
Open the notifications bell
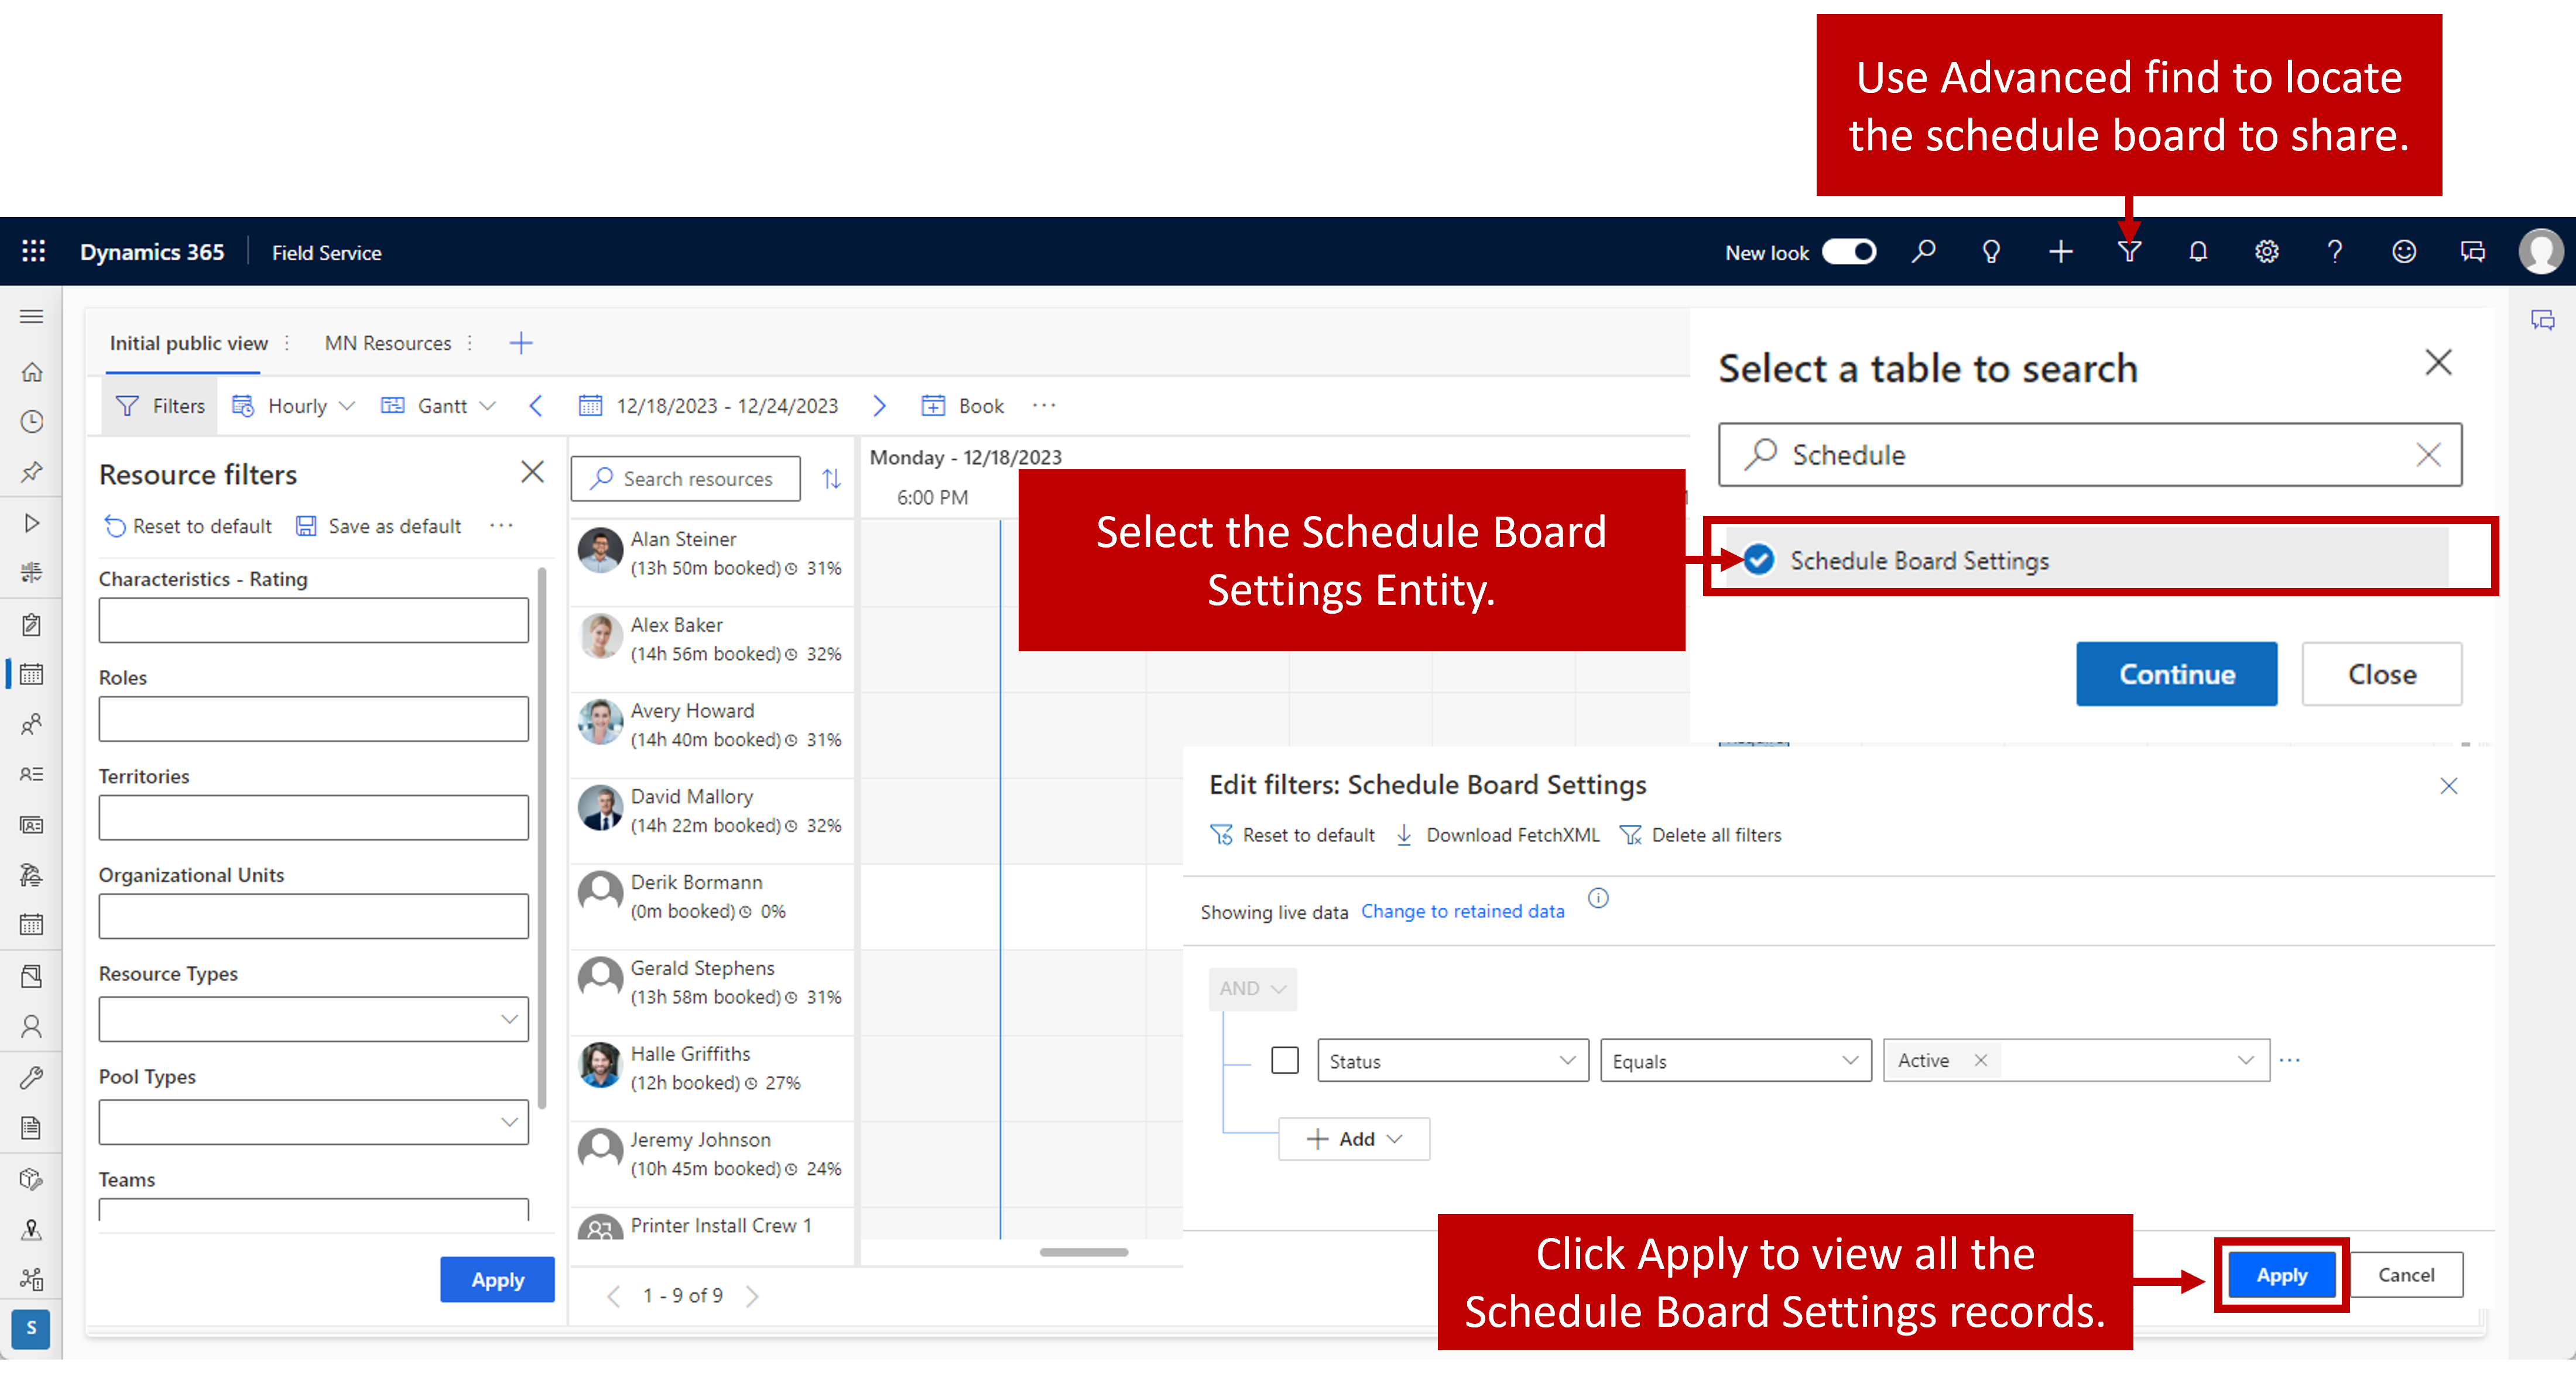2198,252
